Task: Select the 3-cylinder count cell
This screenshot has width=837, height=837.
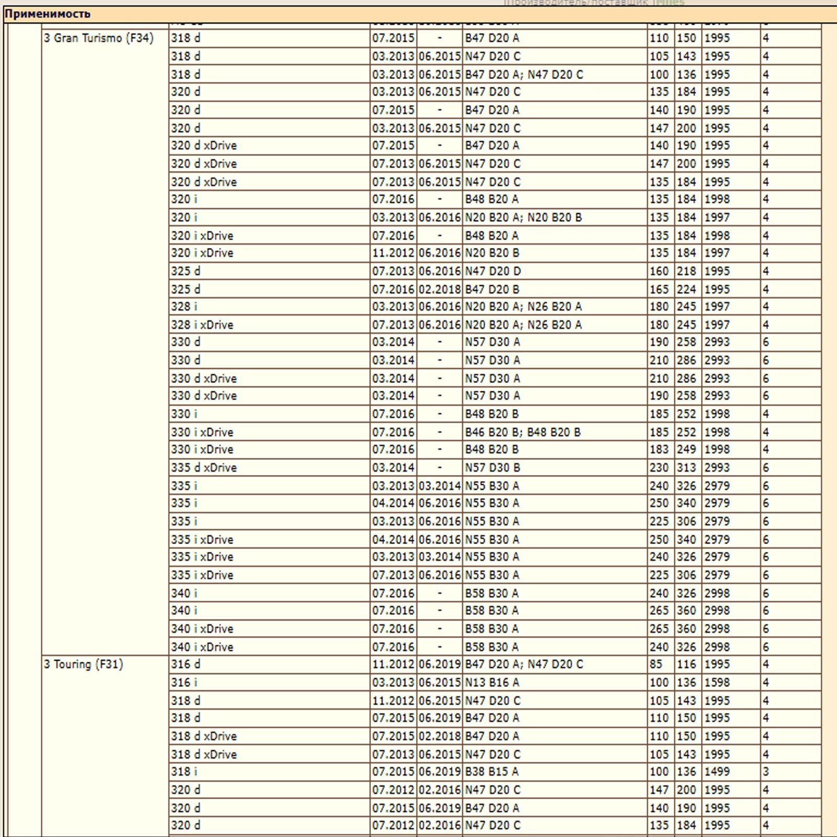Action: [x=766, y=772]
